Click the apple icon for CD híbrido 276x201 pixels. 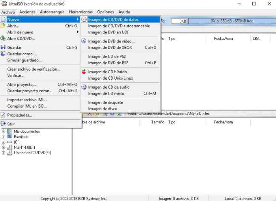click(x=84, y=72)
